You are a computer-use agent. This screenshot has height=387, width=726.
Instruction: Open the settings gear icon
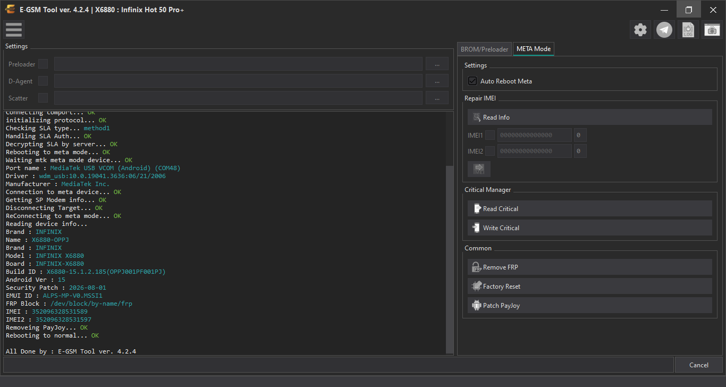click(x=640, y=30)
